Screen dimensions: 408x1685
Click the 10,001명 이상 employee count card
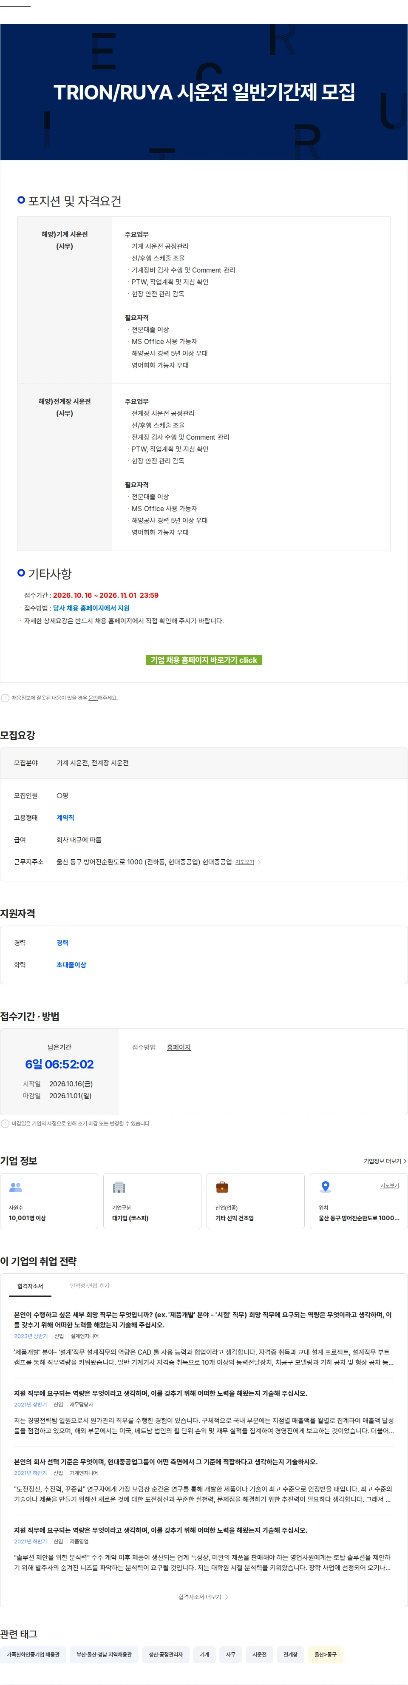click(x=49, y=1201)
